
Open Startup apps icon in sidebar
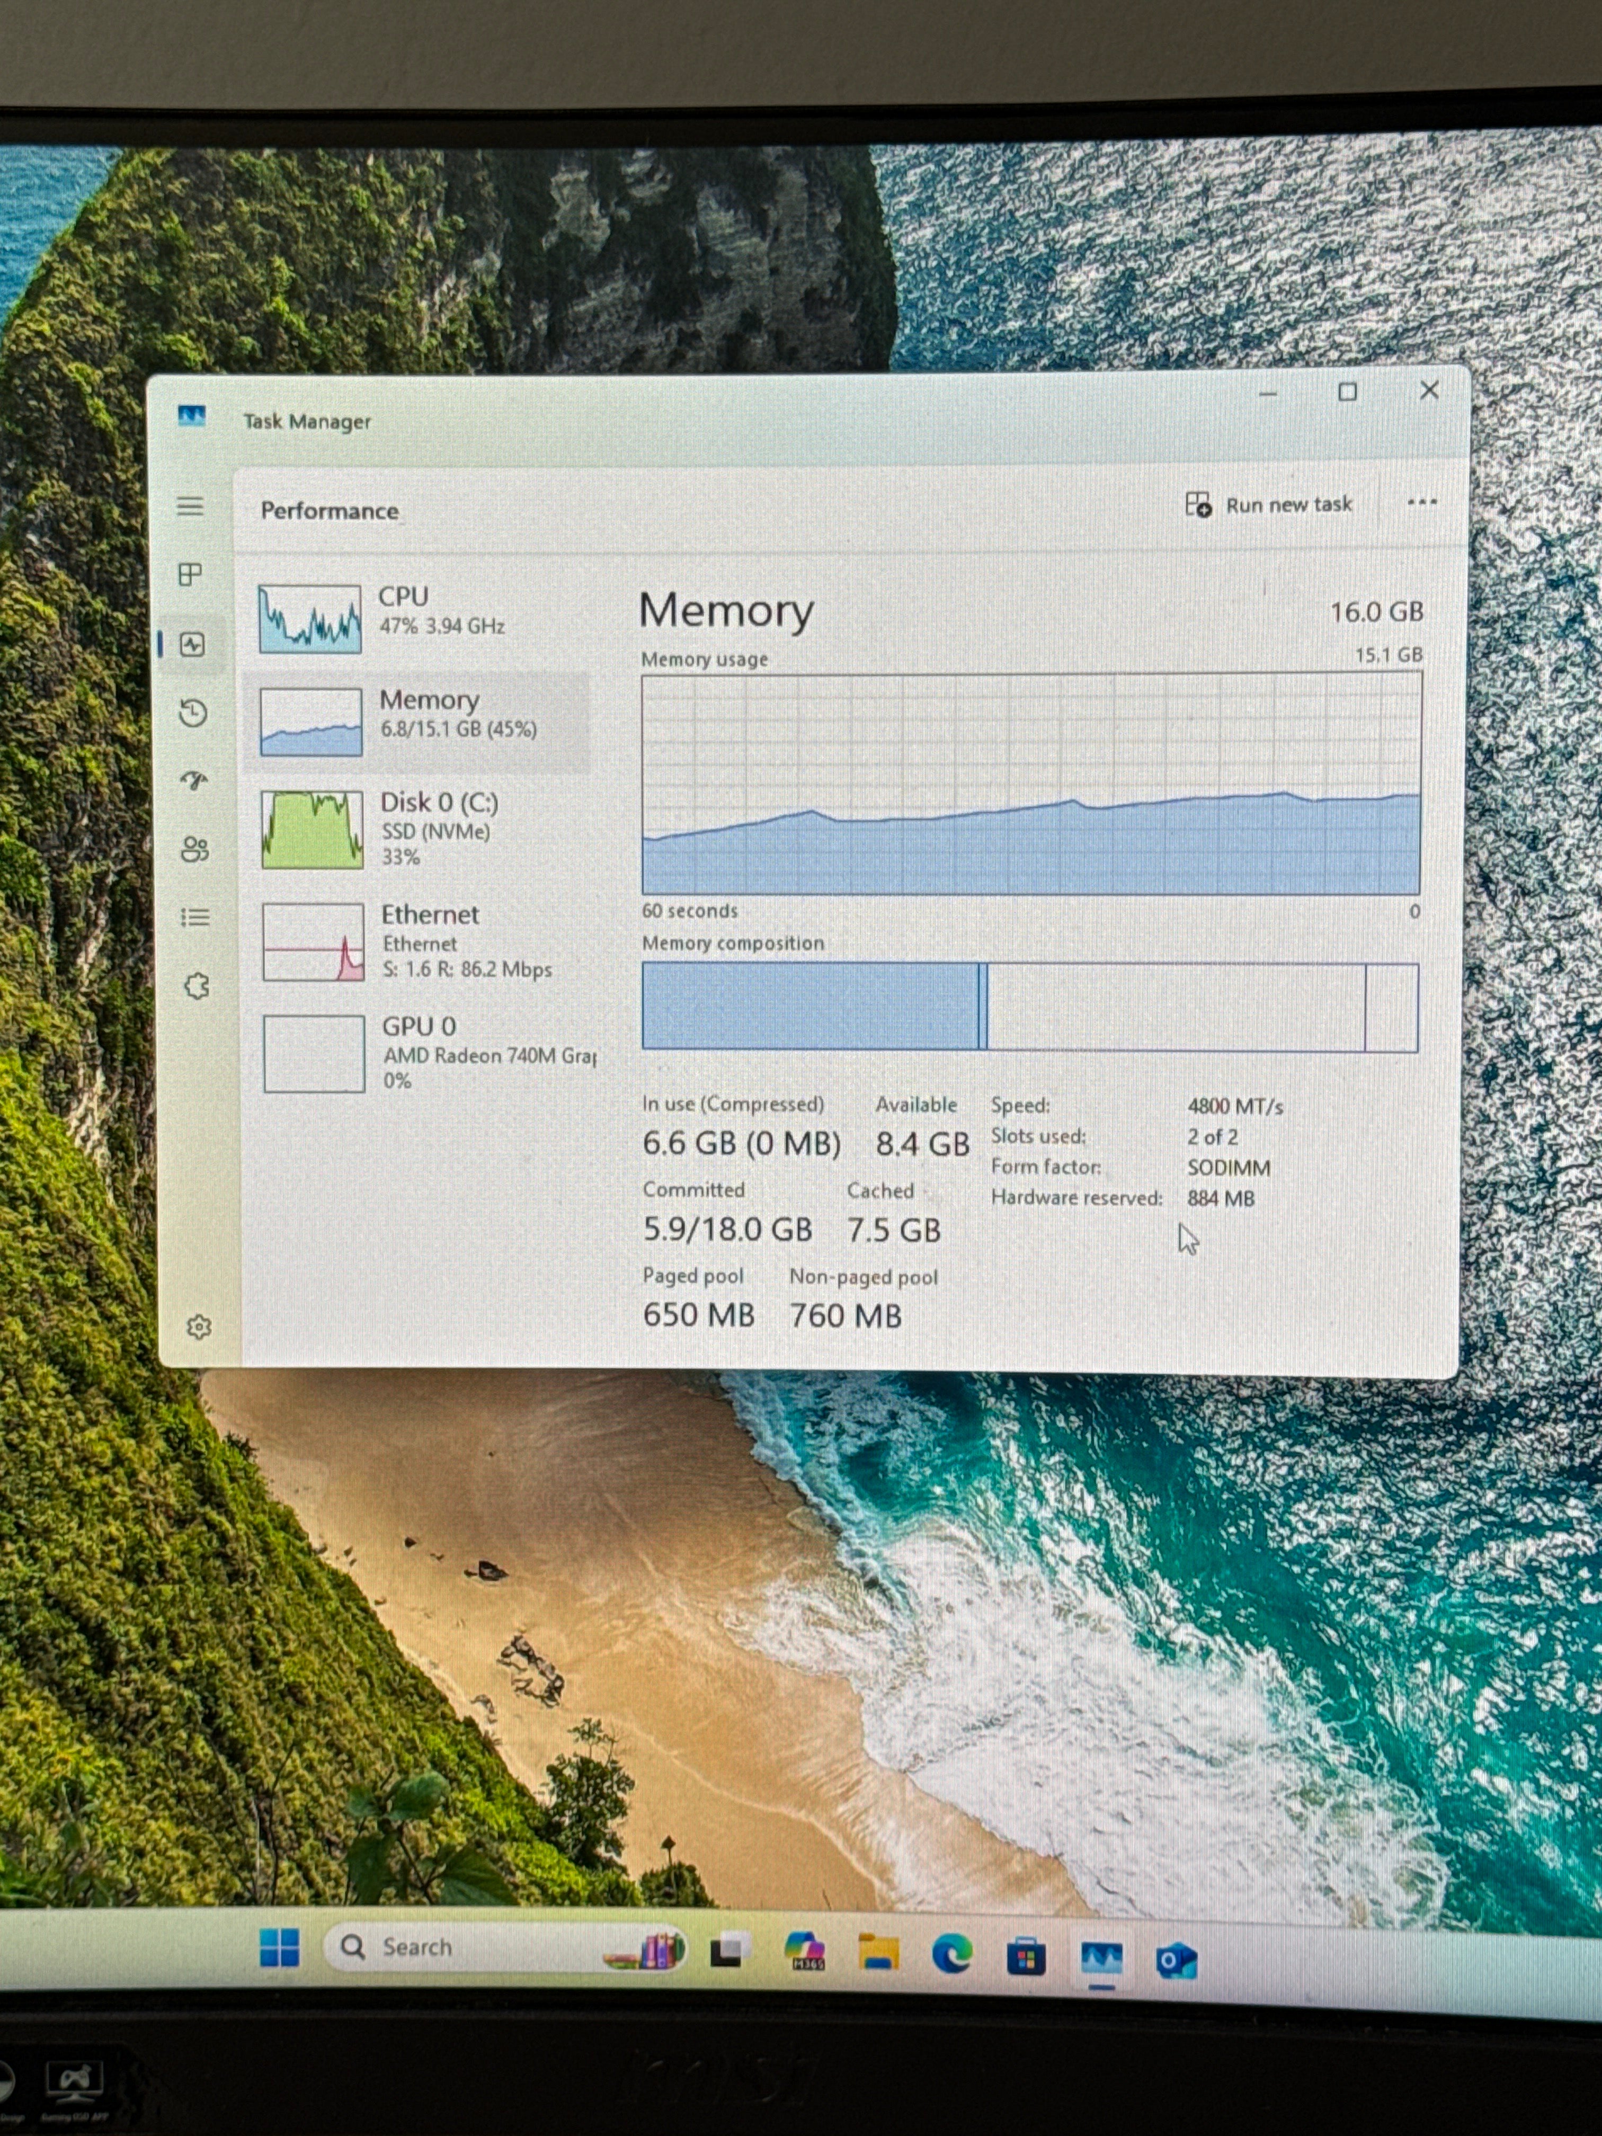[x=194, y=780]
